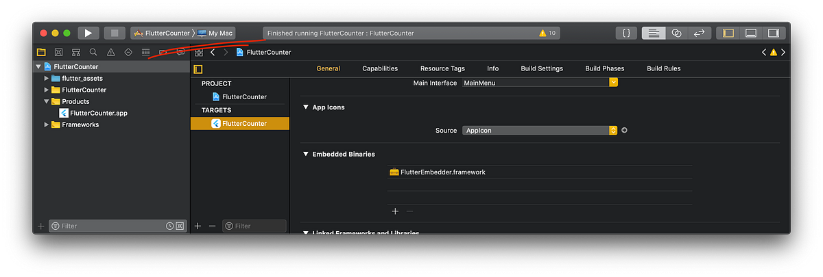
Task: Focus the targets Filter field
Action: click(254, 226)
